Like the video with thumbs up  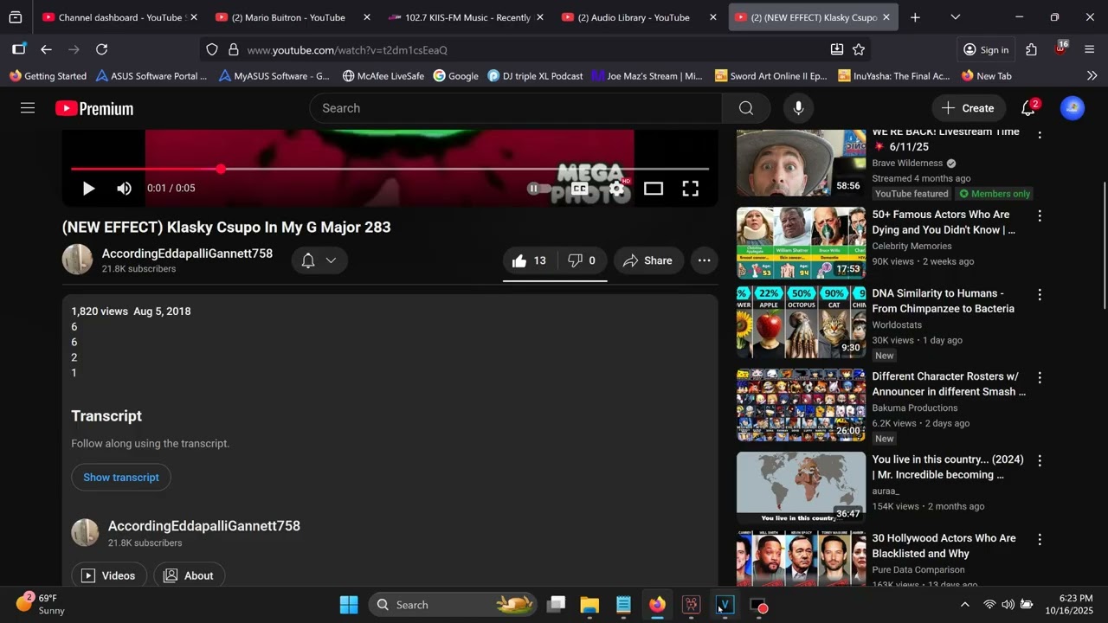click(530, 260)
